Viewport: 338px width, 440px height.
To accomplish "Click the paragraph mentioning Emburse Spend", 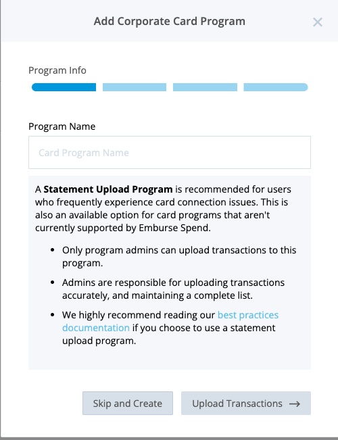I will pos(163,208).
